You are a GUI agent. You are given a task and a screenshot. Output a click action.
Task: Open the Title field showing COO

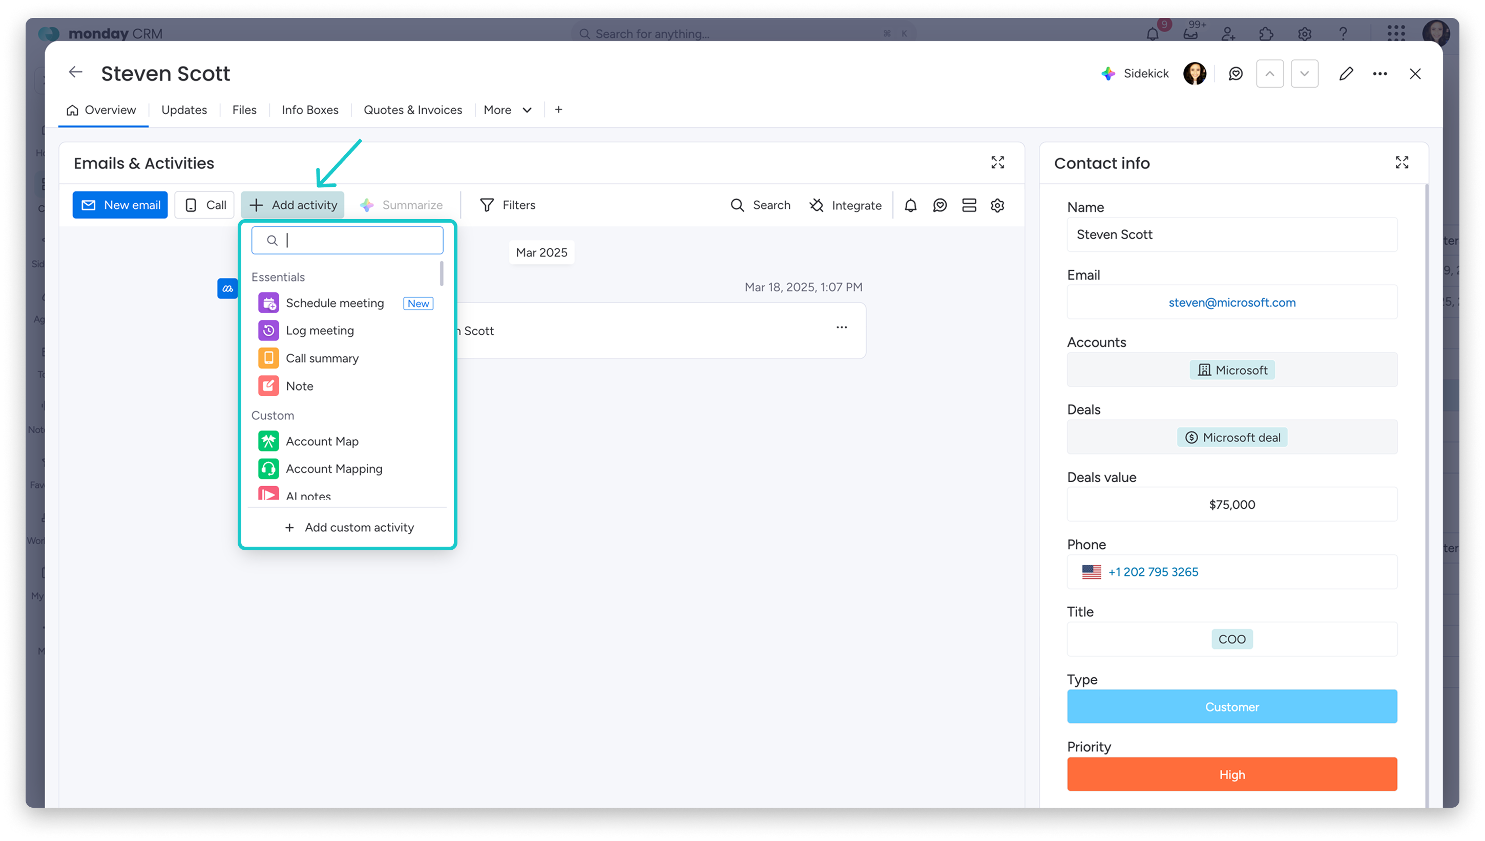coord(1232,639)
